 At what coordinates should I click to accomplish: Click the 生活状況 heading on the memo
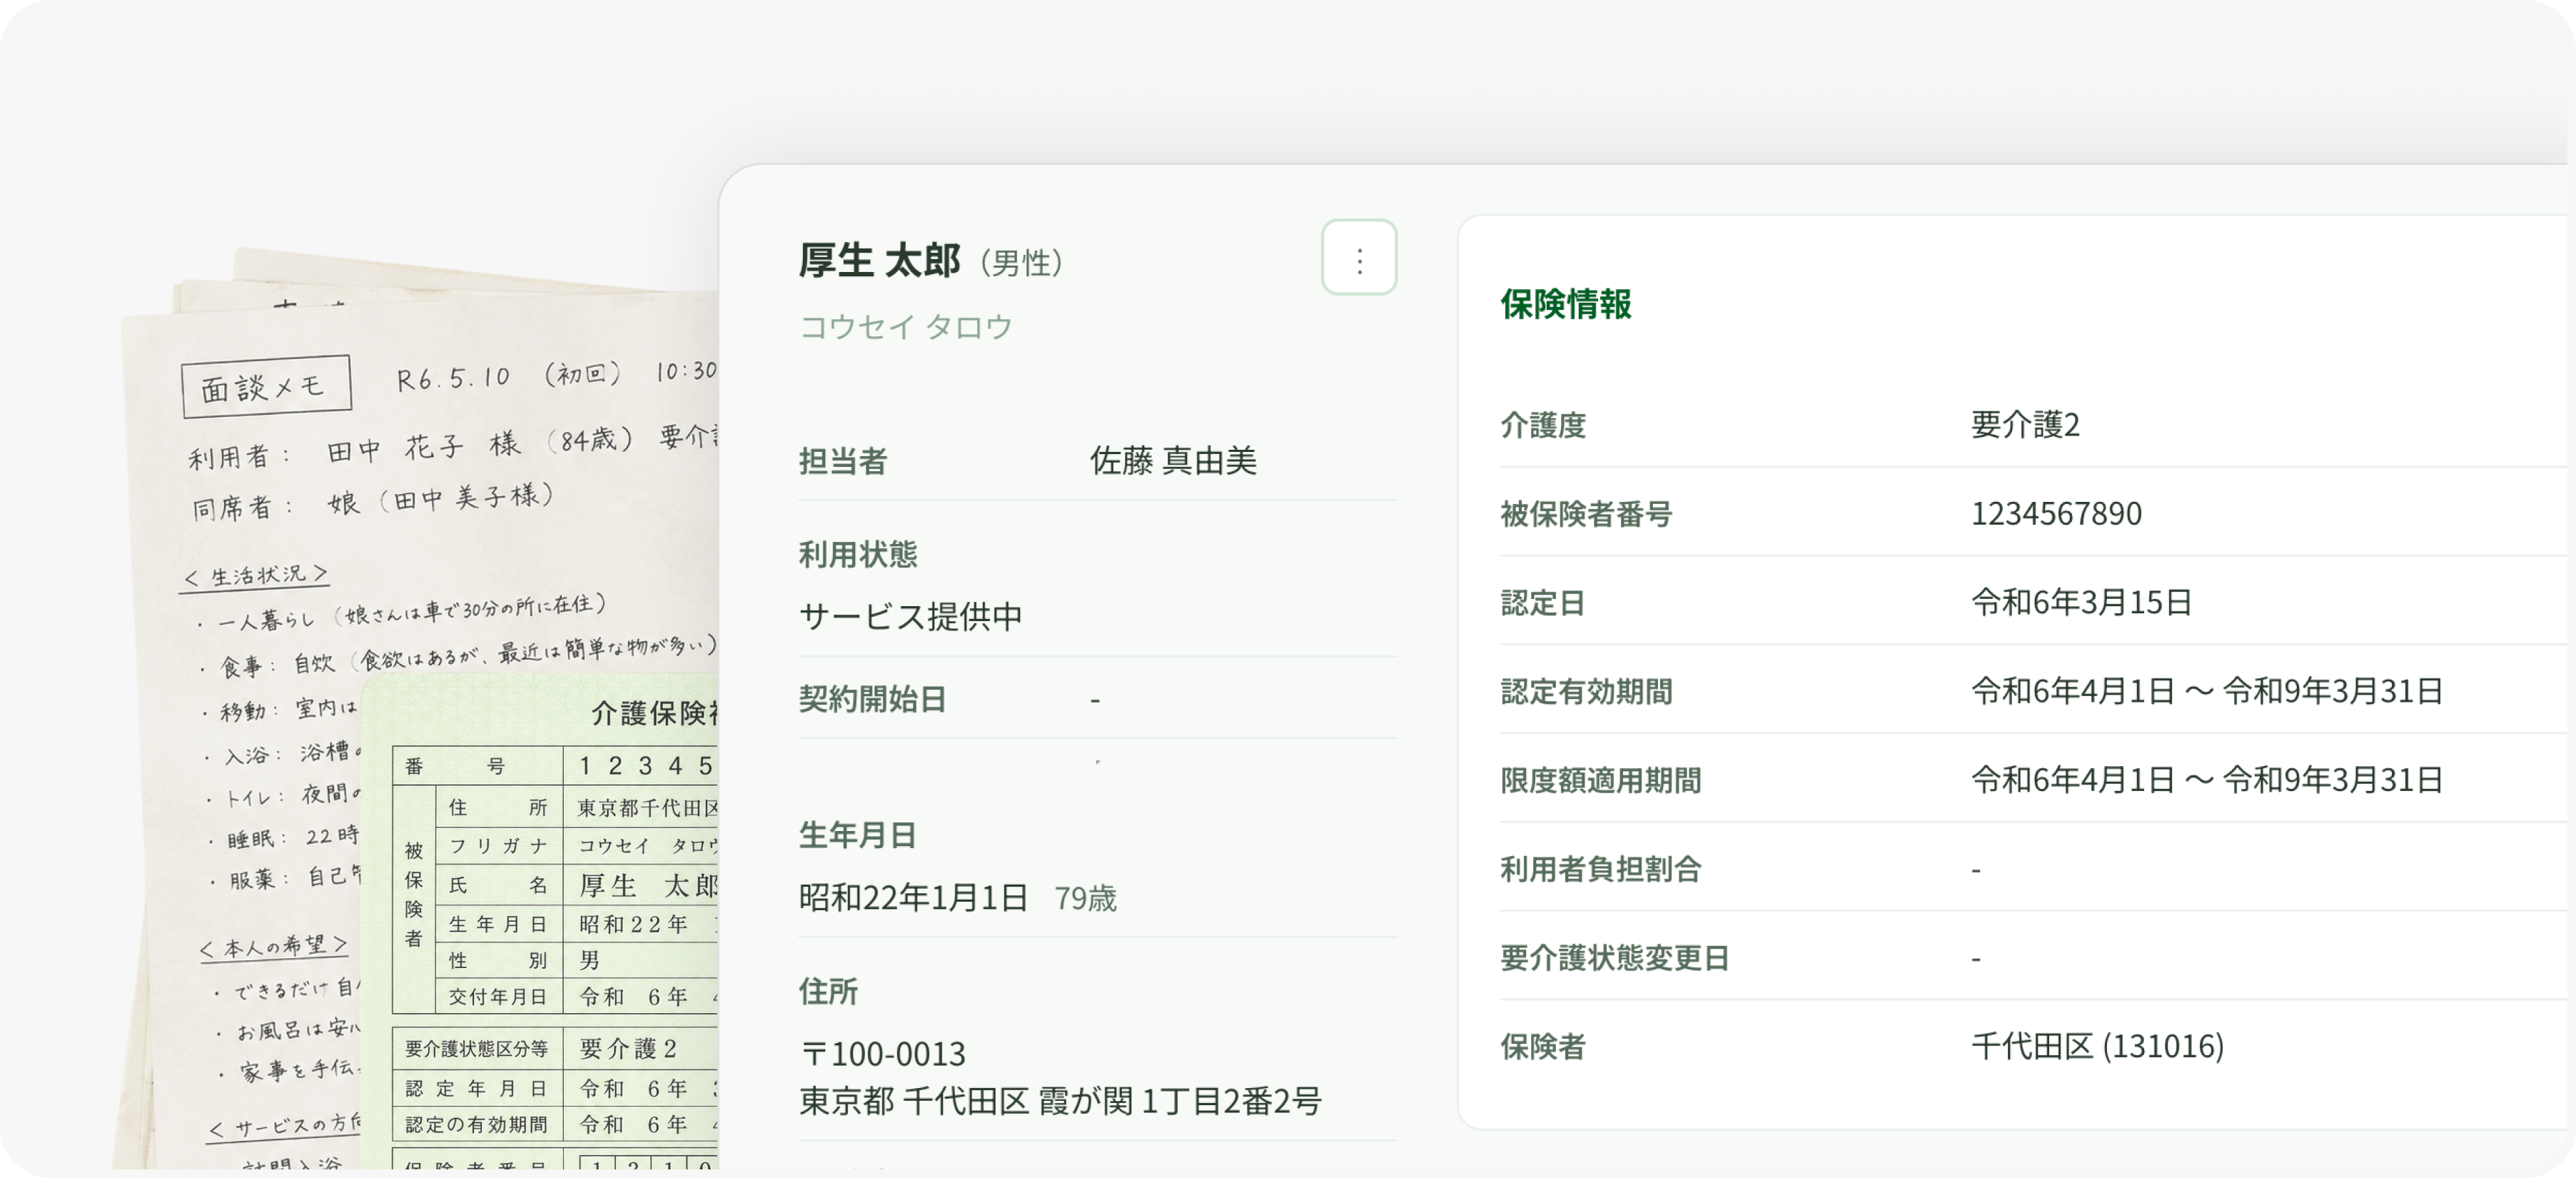[x=256, y=576]
